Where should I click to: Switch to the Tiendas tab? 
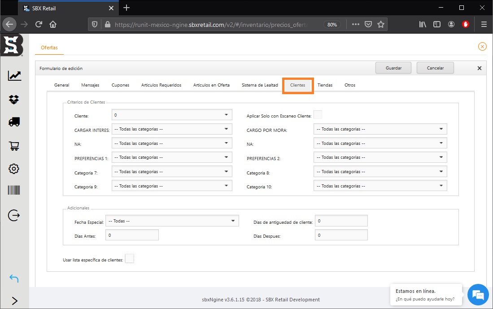[325, 85]
